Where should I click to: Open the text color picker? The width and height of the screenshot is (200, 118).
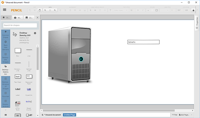[148, 10]
